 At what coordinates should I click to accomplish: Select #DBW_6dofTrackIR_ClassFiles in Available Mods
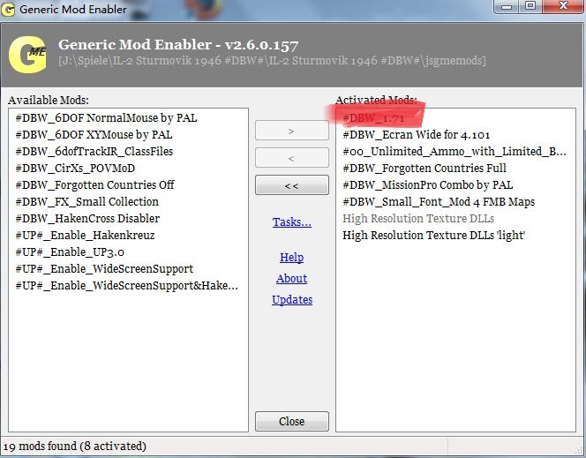[x=94, y=152]
